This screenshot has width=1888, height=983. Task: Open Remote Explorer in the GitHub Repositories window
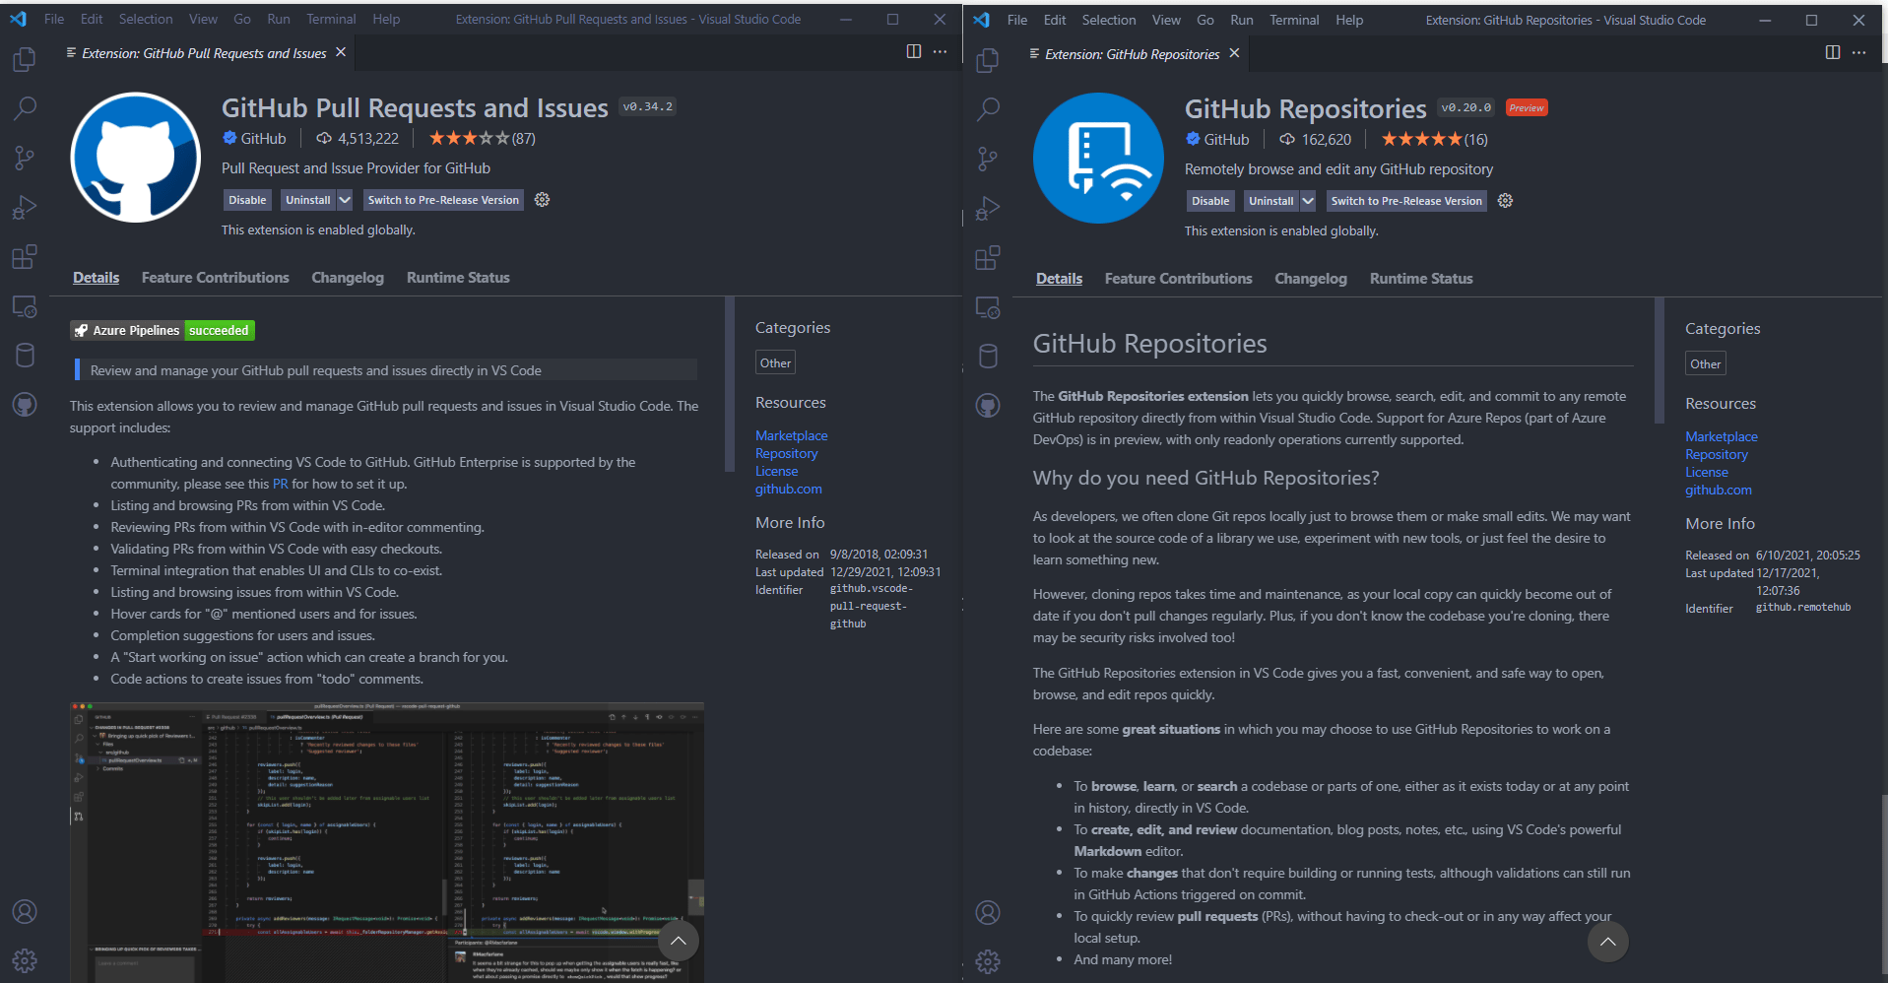click(x=988, y=307)
